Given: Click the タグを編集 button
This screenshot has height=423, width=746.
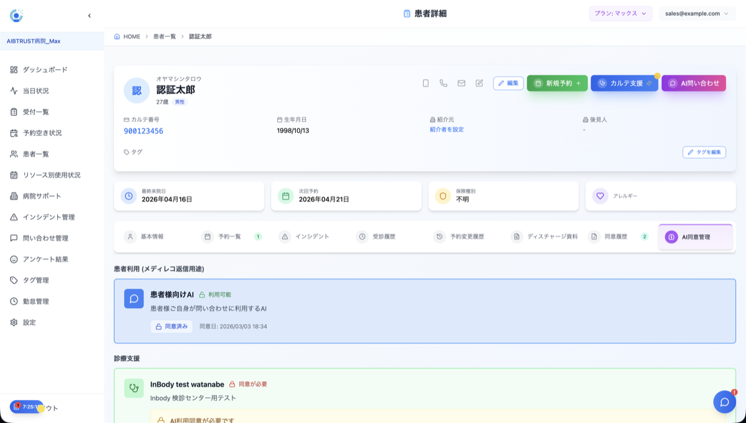Looking at the screenshot, I should point(704,152).
